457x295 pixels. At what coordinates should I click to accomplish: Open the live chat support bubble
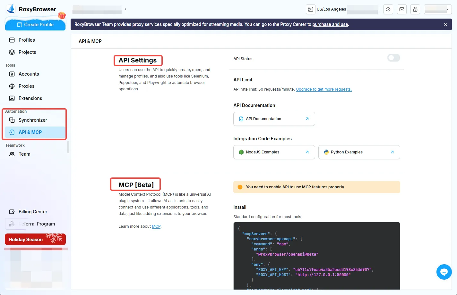tap(444, 272)
